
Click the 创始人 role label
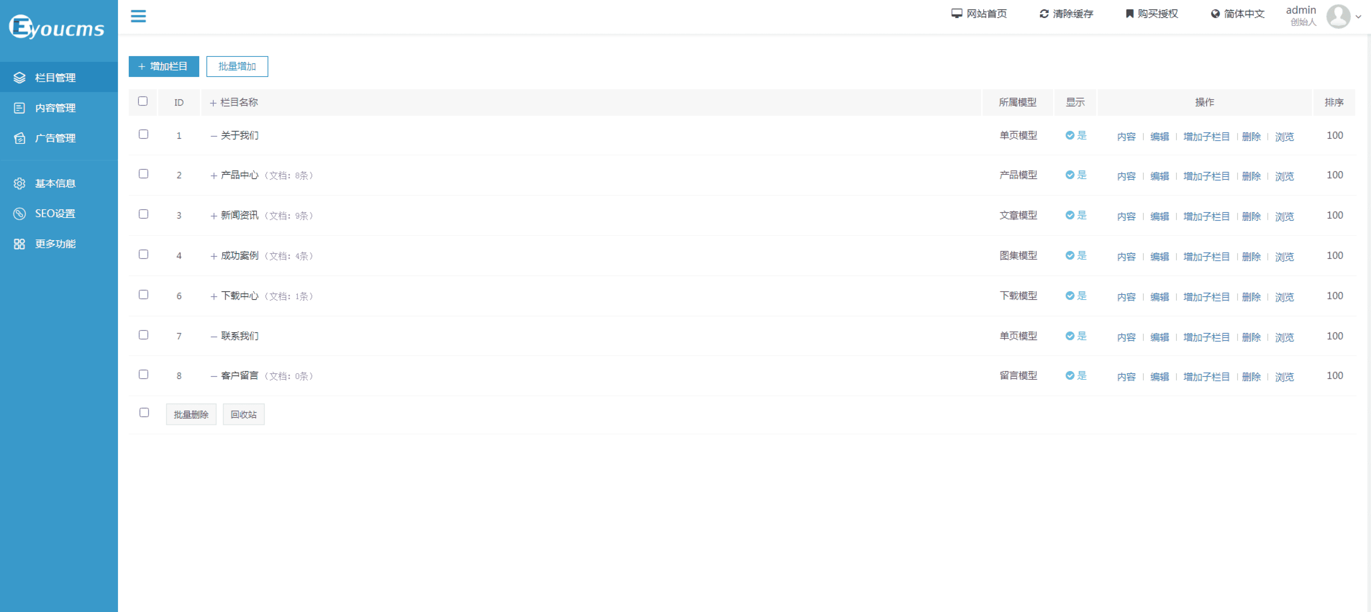coord(1303,22)
